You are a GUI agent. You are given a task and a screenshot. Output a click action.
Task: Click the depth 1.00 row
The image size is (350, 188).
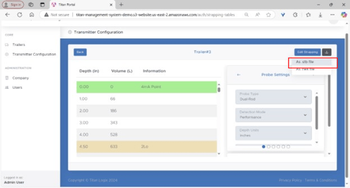click(147, 99)
